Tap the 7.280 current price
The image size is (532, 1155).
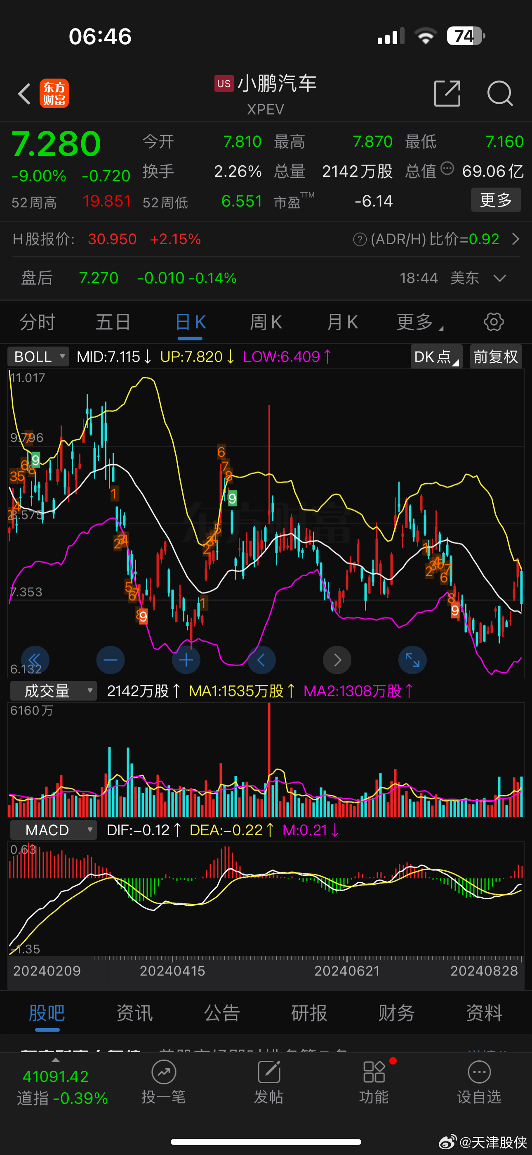click(x=56, y=143)
